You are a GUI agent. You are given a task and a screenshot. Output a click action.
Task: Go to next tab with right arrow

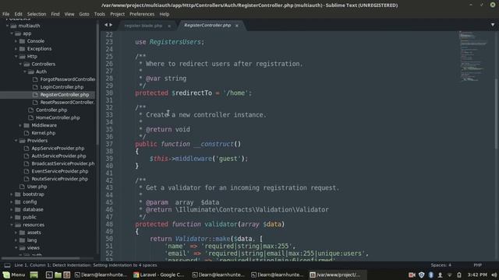[111, 25]
